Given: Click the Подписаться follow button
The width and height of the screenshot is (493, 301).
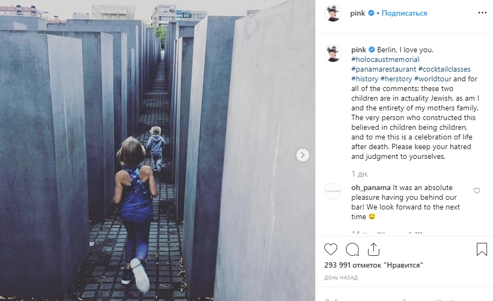Looking at the screenshot, I should tap(404, 13).
